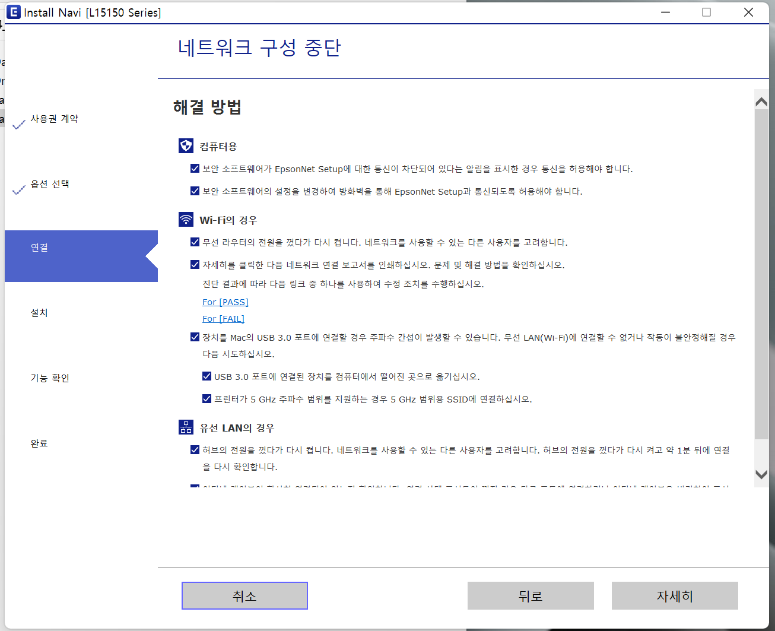Minimize the Install Navi window

coord(665,12)
